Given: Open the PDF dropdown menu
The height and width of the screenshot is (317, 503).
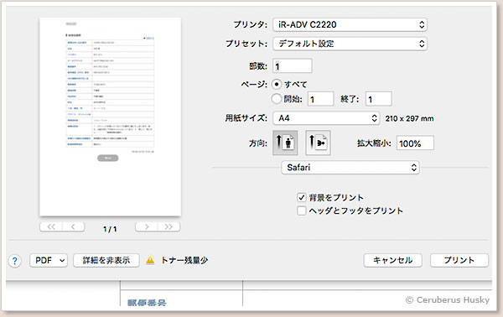Looking at the screenshot, I should [49, 260].
